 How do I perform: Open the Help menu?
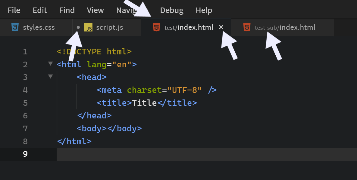[204, 10]
